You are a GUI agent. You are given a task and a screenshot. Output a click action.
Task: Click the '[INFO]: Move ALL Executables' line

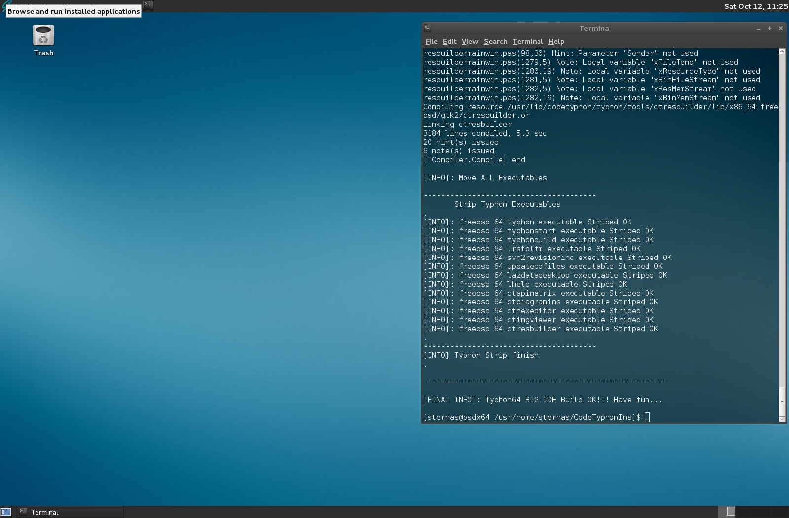(x=485, y=178)
